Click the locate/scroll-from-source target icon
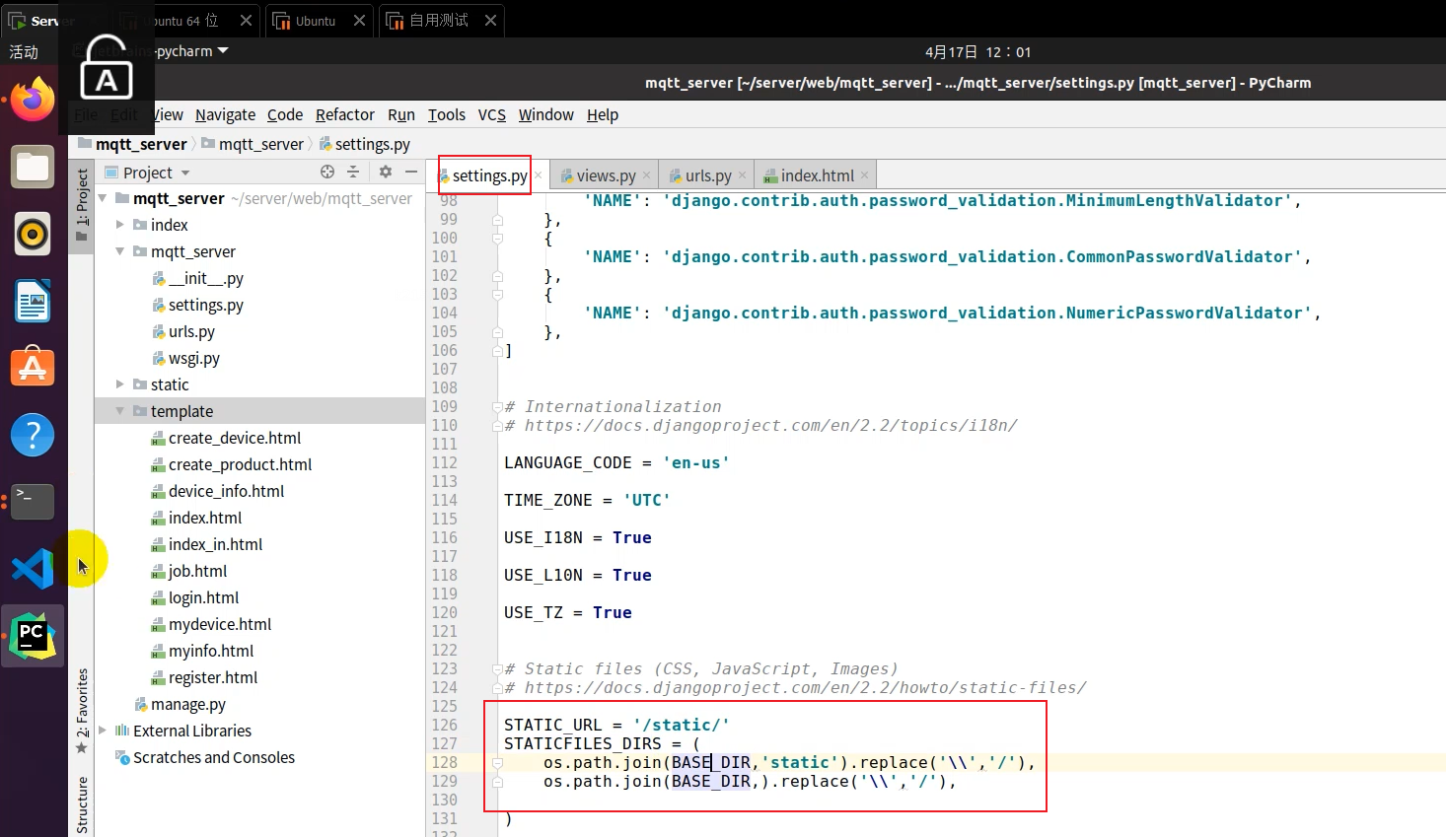Image resolution: width=1446 pixels, height=837 pixels. [327, 172]
